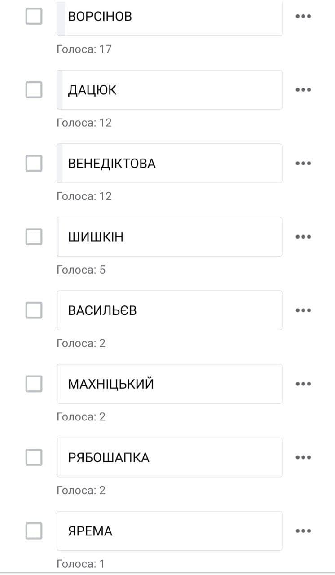
Task: Check the box for РЯБОШАПКА
Action: 33,457
